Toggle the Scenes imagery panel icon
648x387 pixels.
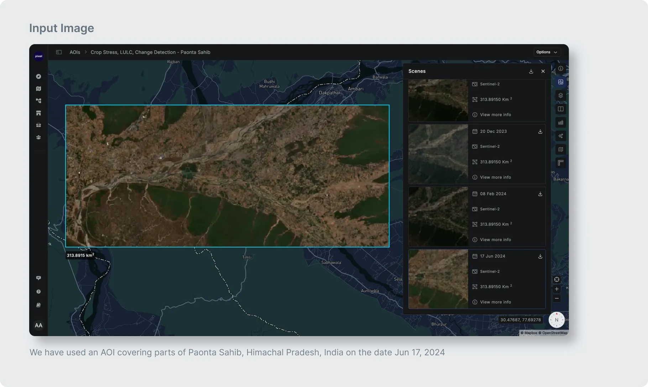560,82
